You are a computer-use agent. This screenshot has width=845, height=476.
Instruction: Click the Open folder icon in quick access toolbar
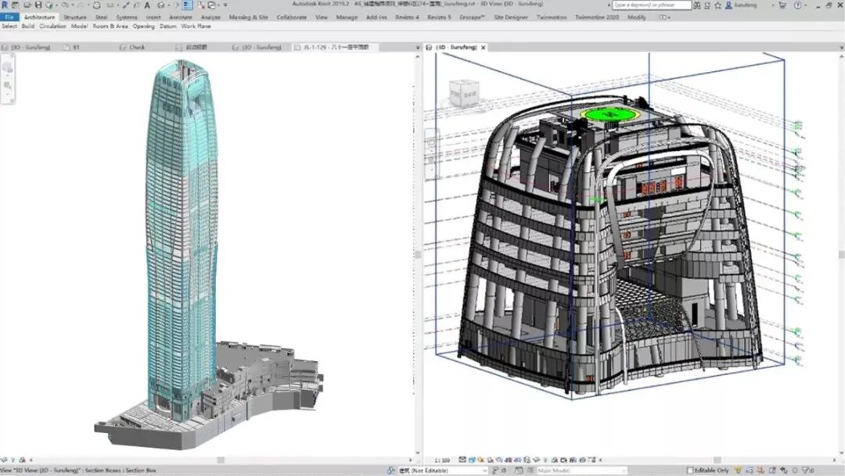point(27,5)
